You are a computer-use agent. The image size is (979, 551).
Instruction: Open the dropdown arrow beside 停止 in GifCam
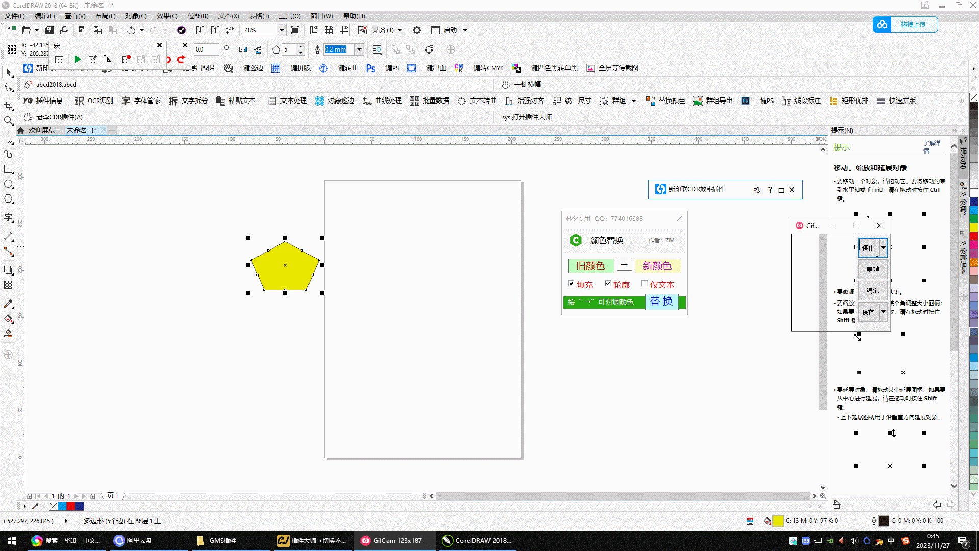pos(883,247)
